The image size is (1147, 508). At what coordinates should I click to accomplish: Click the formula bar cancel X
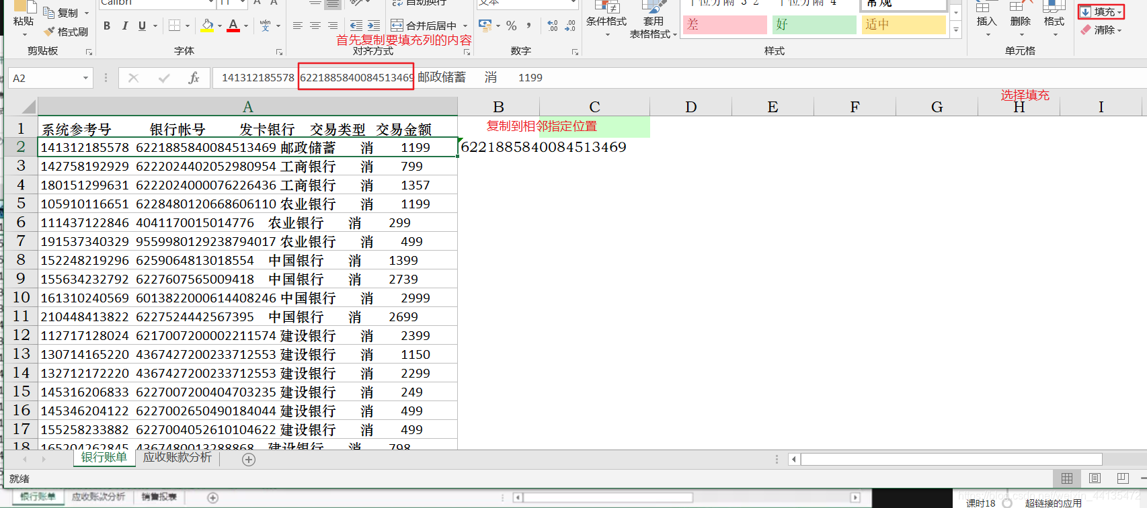tap(133, 78)
